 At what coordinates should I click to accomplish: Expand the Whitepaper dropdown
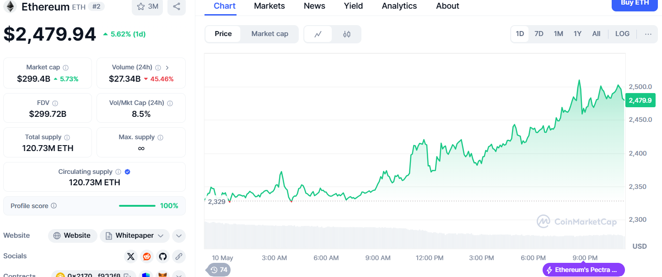click(135, 236)
